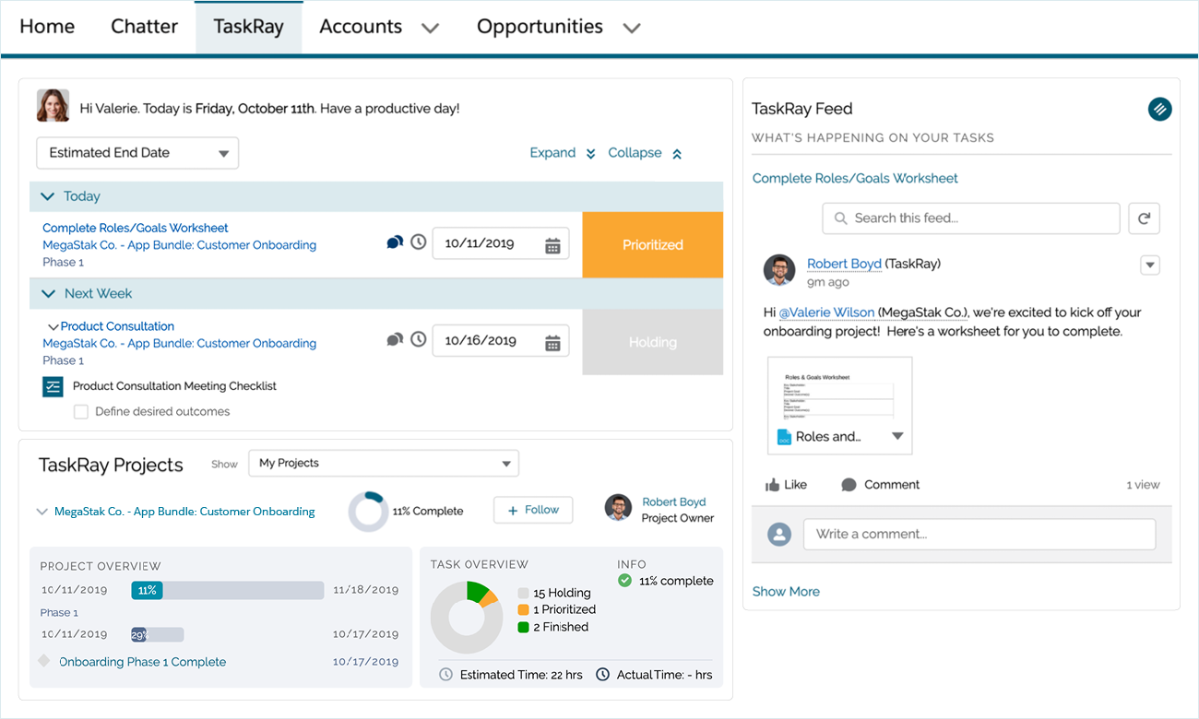Image resolution: width=1199 pixels, height=719 pixels.
Task: Switch to Chatter tab
Action: point(144,27)
